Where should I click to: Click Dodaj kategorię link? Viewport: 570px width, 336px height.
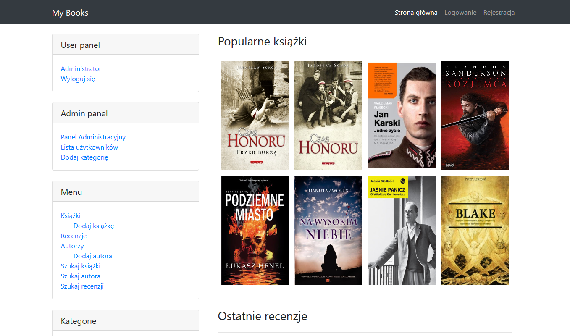click(84, 157)
